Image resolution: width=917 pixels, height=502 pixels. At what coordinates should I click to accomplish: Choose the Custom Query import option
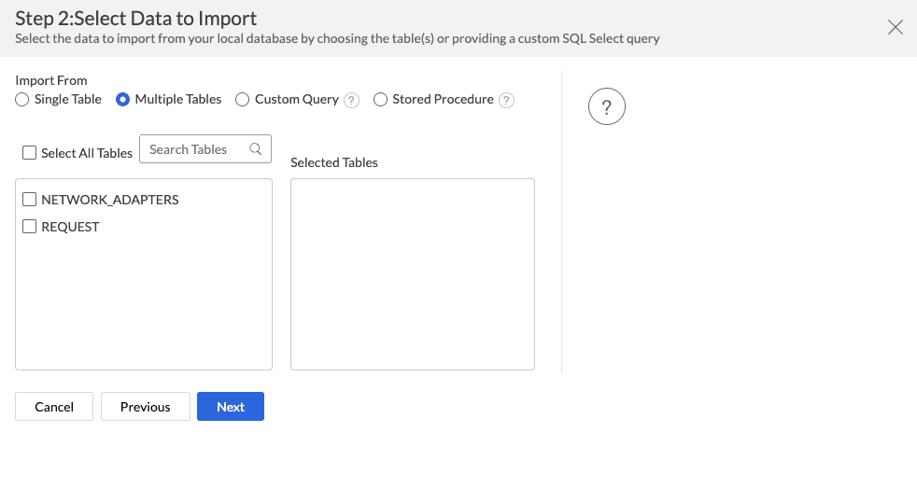coord(243,100)
